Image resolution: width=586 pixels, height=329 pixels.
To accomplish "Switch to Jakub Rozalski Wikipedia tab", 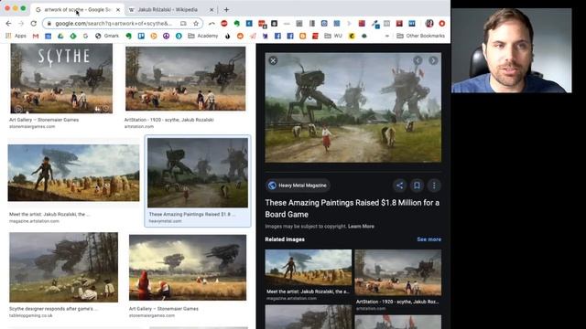I will click(x=168, y=9).
